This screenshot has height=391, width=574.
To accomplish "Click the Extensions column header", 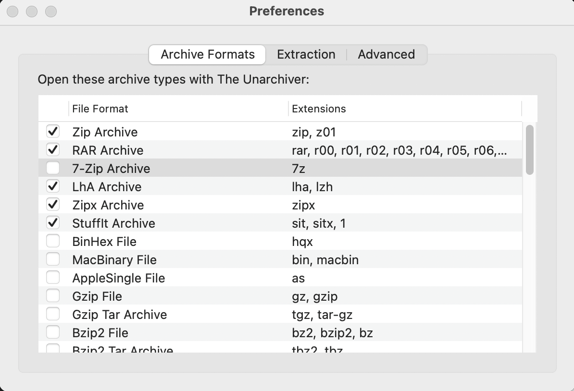I will [319, 109].
